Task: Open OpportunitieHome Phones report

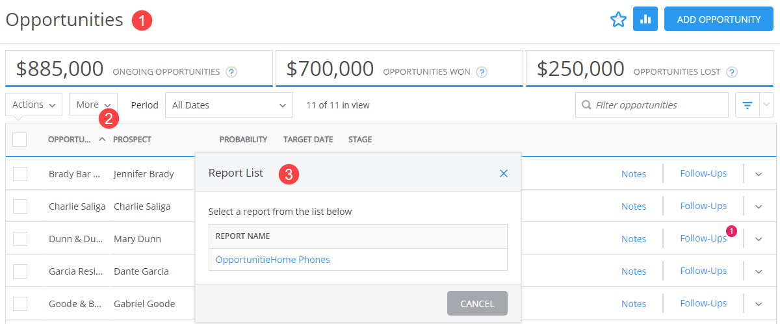Action: (x=272, y=259)
